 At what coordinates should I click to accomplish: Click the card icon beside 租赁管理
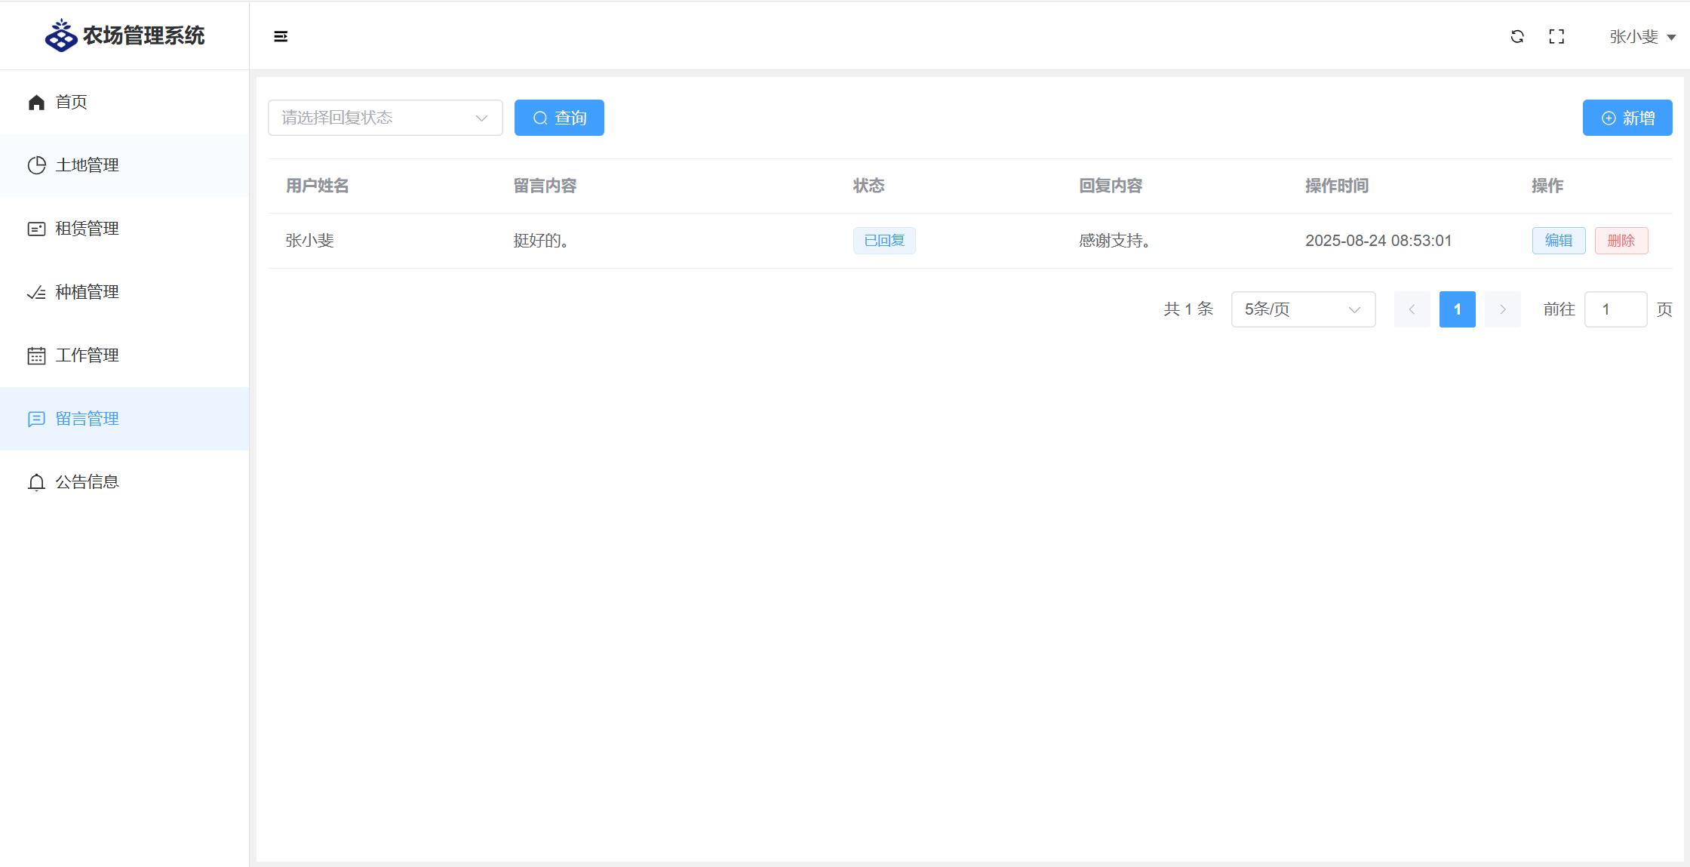pos(36,229)
